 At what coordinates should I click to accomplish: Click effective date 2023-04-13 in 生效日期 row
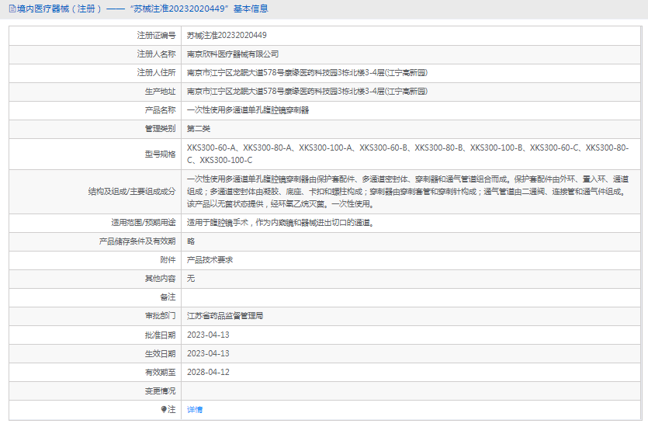pos(208,353)
